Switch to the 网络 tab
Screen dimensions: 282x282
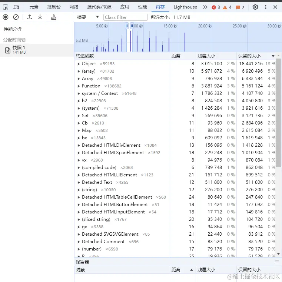point(74,7)
